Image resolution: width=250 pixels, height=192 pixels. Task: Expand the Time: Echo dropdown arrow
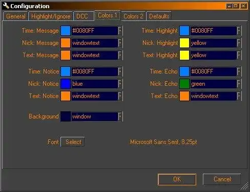(x=239, y=71)
